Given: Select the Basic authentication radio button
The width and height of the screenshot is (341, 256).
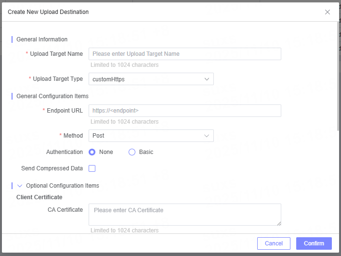Looking at the screenshot, I should pos(132,152).
